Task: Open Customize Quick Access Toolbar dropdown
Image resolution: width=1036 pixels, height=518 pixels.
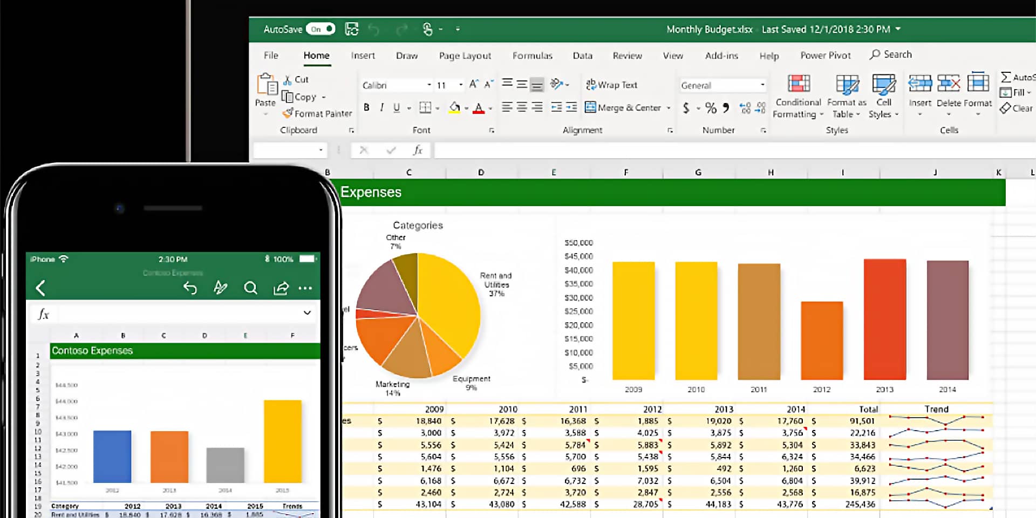Action: coord(458,29)
